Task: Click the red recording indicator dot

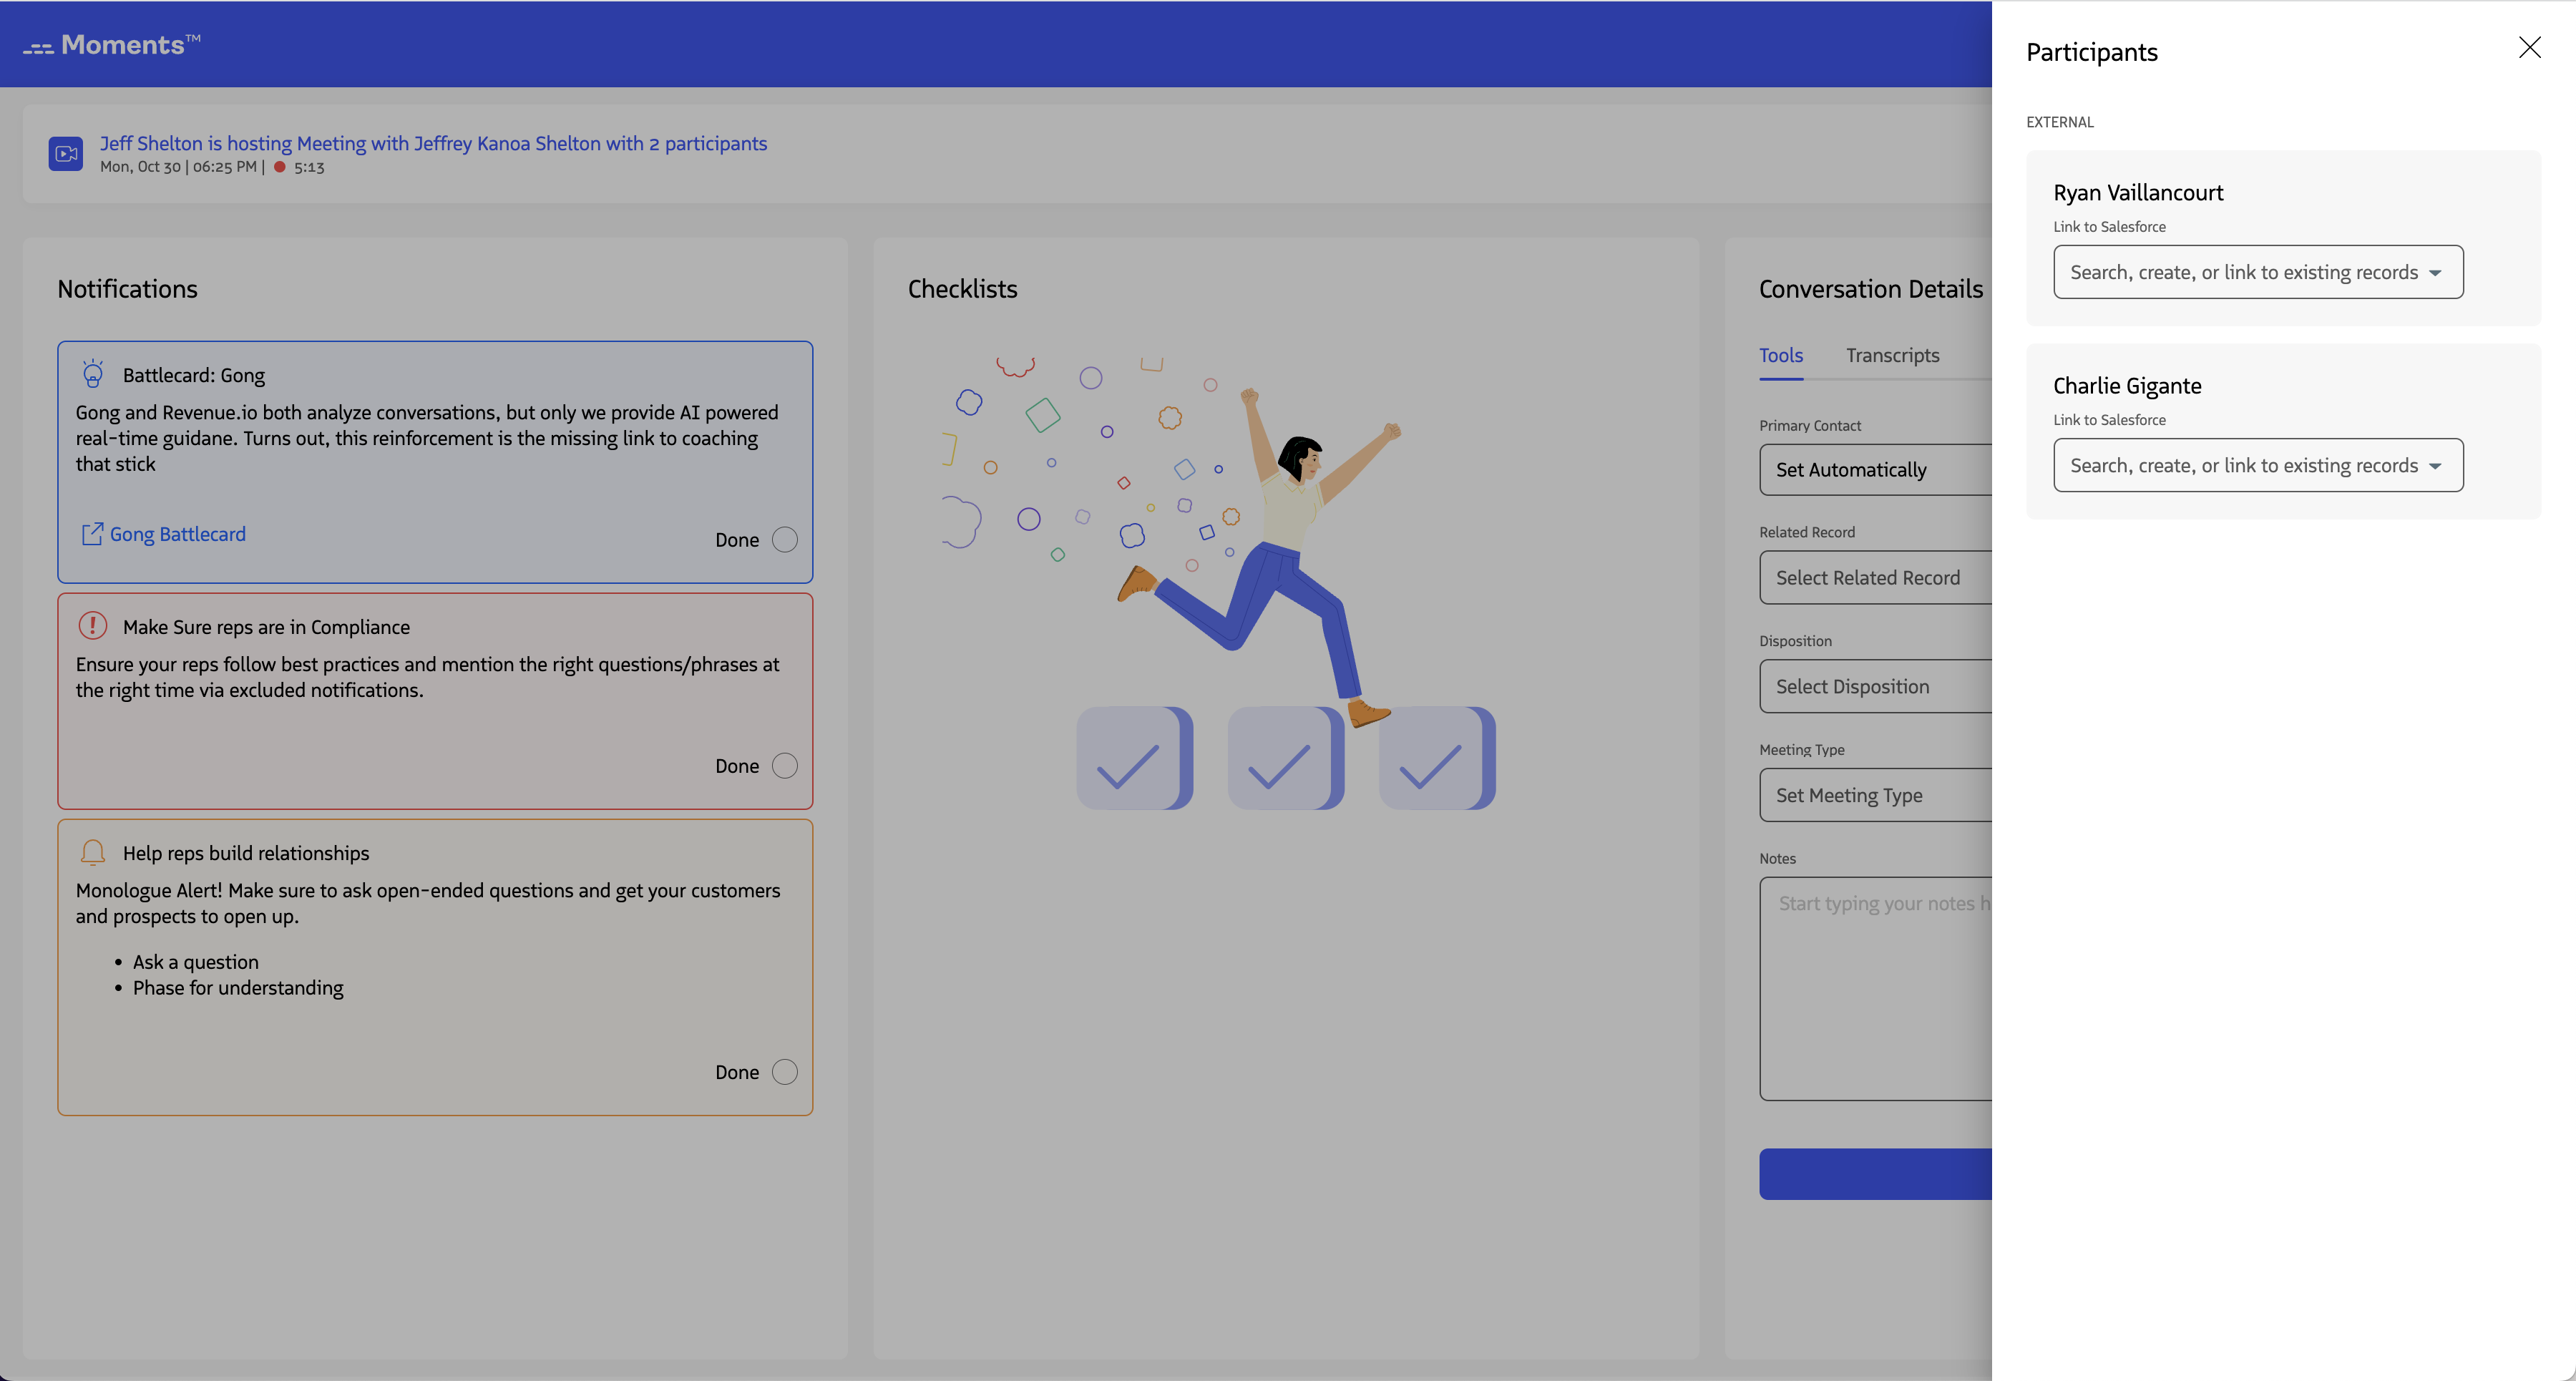Action: click(281, 167)
